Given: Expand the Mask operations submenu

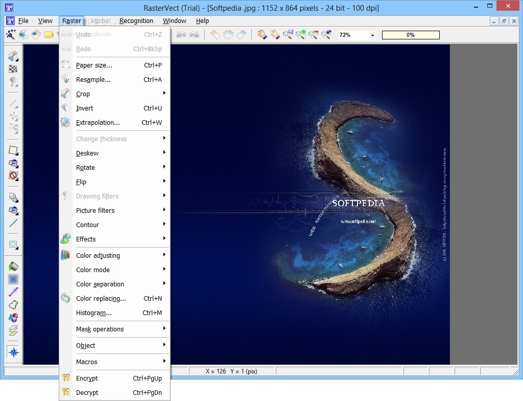Looking at the screenshot, I should coord(114,329).
